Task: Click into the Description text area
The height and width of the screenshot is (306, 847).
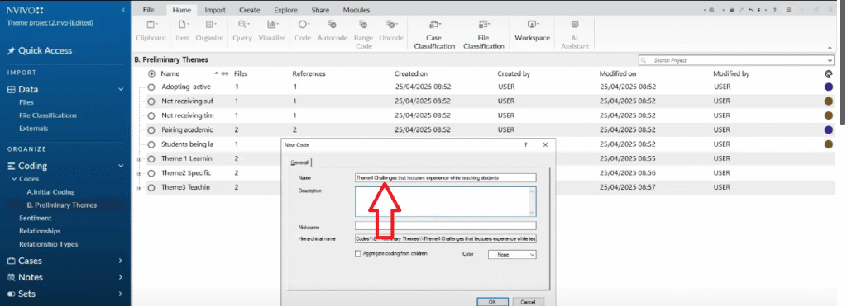Action: click(446, 202)
